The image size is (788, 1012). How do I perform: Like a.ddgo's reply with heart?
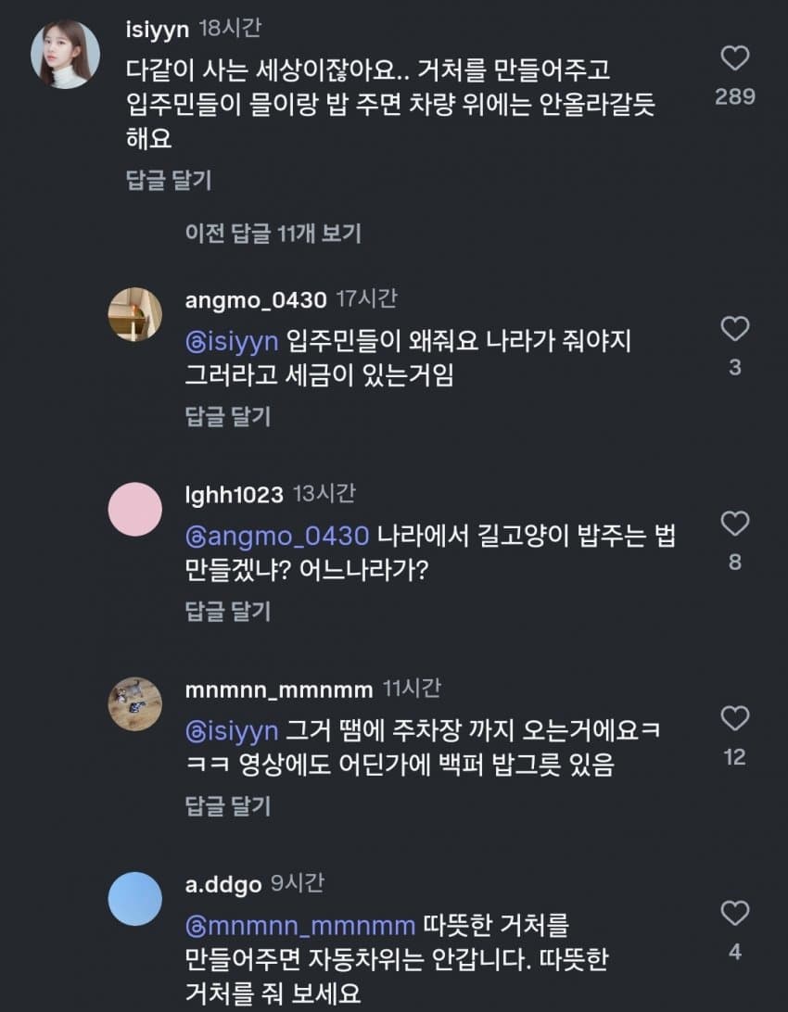pyautogui.click(x=735, y=914)
